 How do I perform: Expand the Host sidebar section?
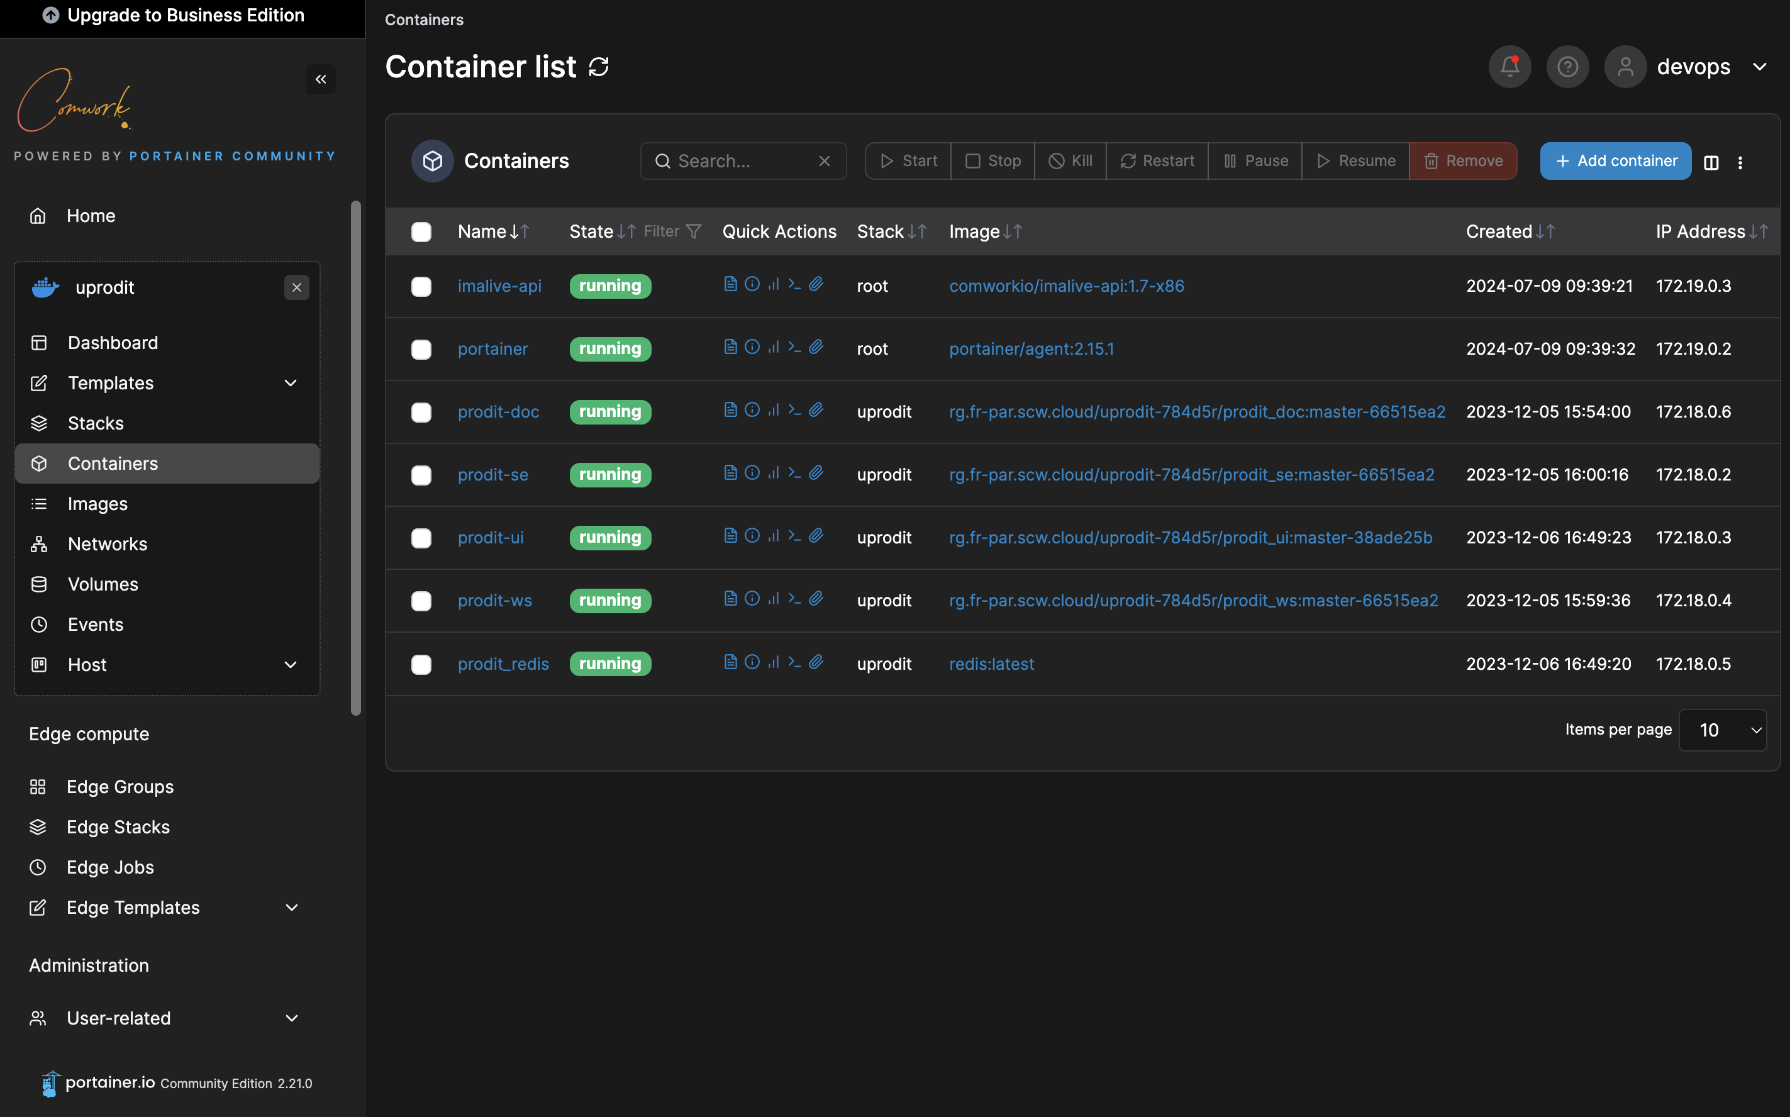(167, 665)
